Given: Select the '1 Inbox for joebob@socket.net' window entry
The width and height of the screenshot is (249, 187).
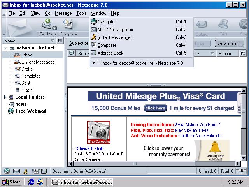Looking at the screenshot, I should tap(142, 63).
